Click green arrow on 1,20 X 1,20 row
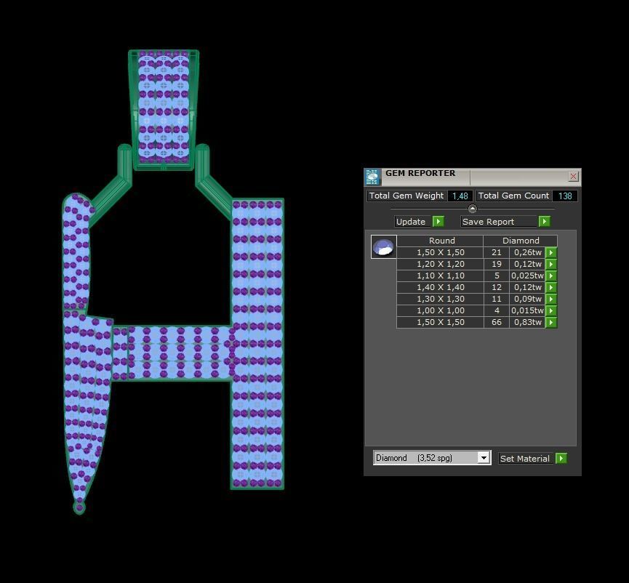Screen dimensions: 629x583 (x=551, y=264)
